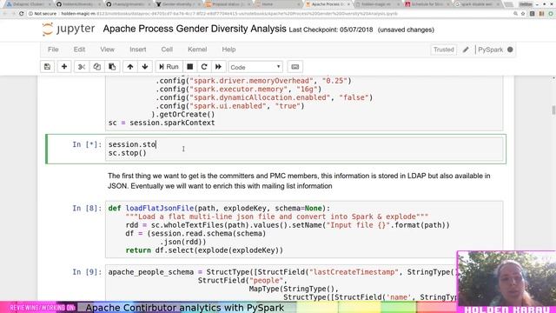Click the spark.ui.enabled config line
Screen dimensions: 556x313
pyautogui.click(x=229, y=106)
